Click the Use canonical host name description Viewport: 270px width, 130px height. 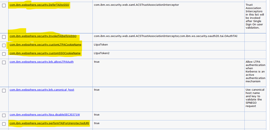coord(255,98)
